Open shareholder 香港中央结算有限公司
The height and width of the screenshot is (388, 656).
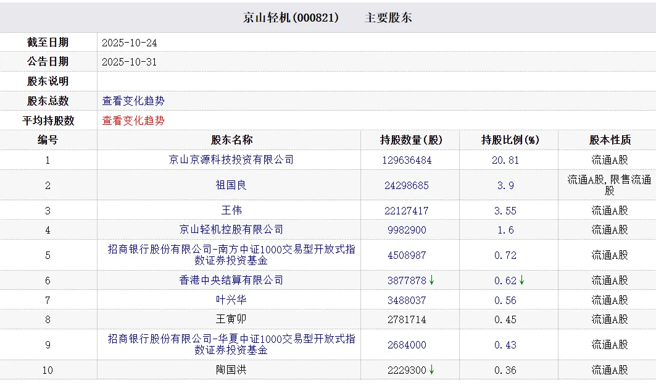(231, 280)
